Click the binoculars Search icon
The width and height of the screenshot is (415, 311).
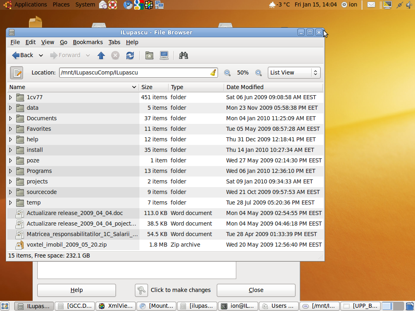(x=184, y=55)
